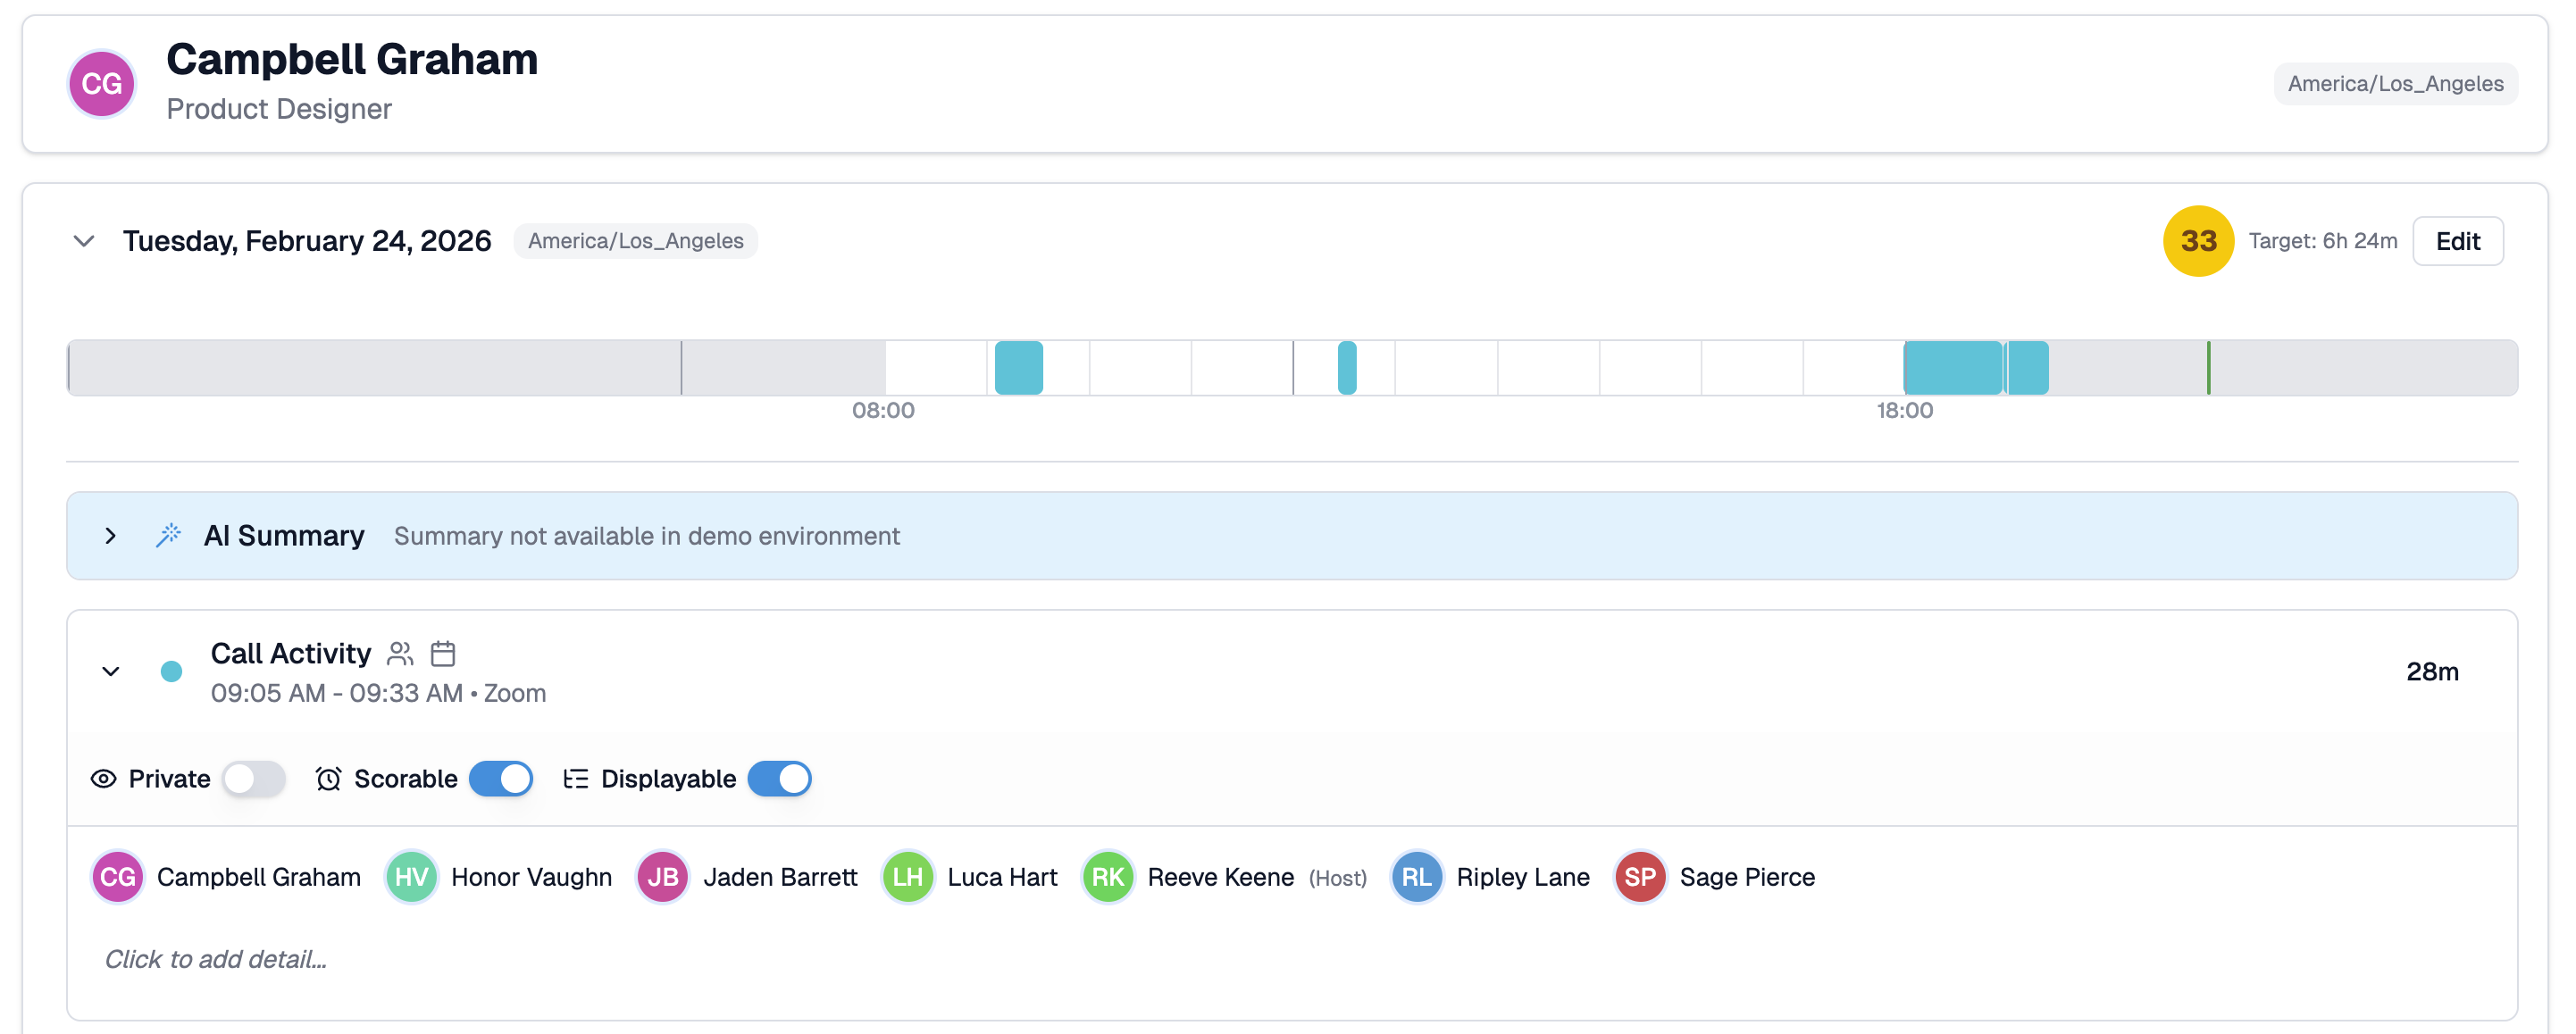The height and width of the screenshot is (1034, 2576).
Task: Collapse the Tuesday, February 24 day section
Action: [x=84, y=241]
